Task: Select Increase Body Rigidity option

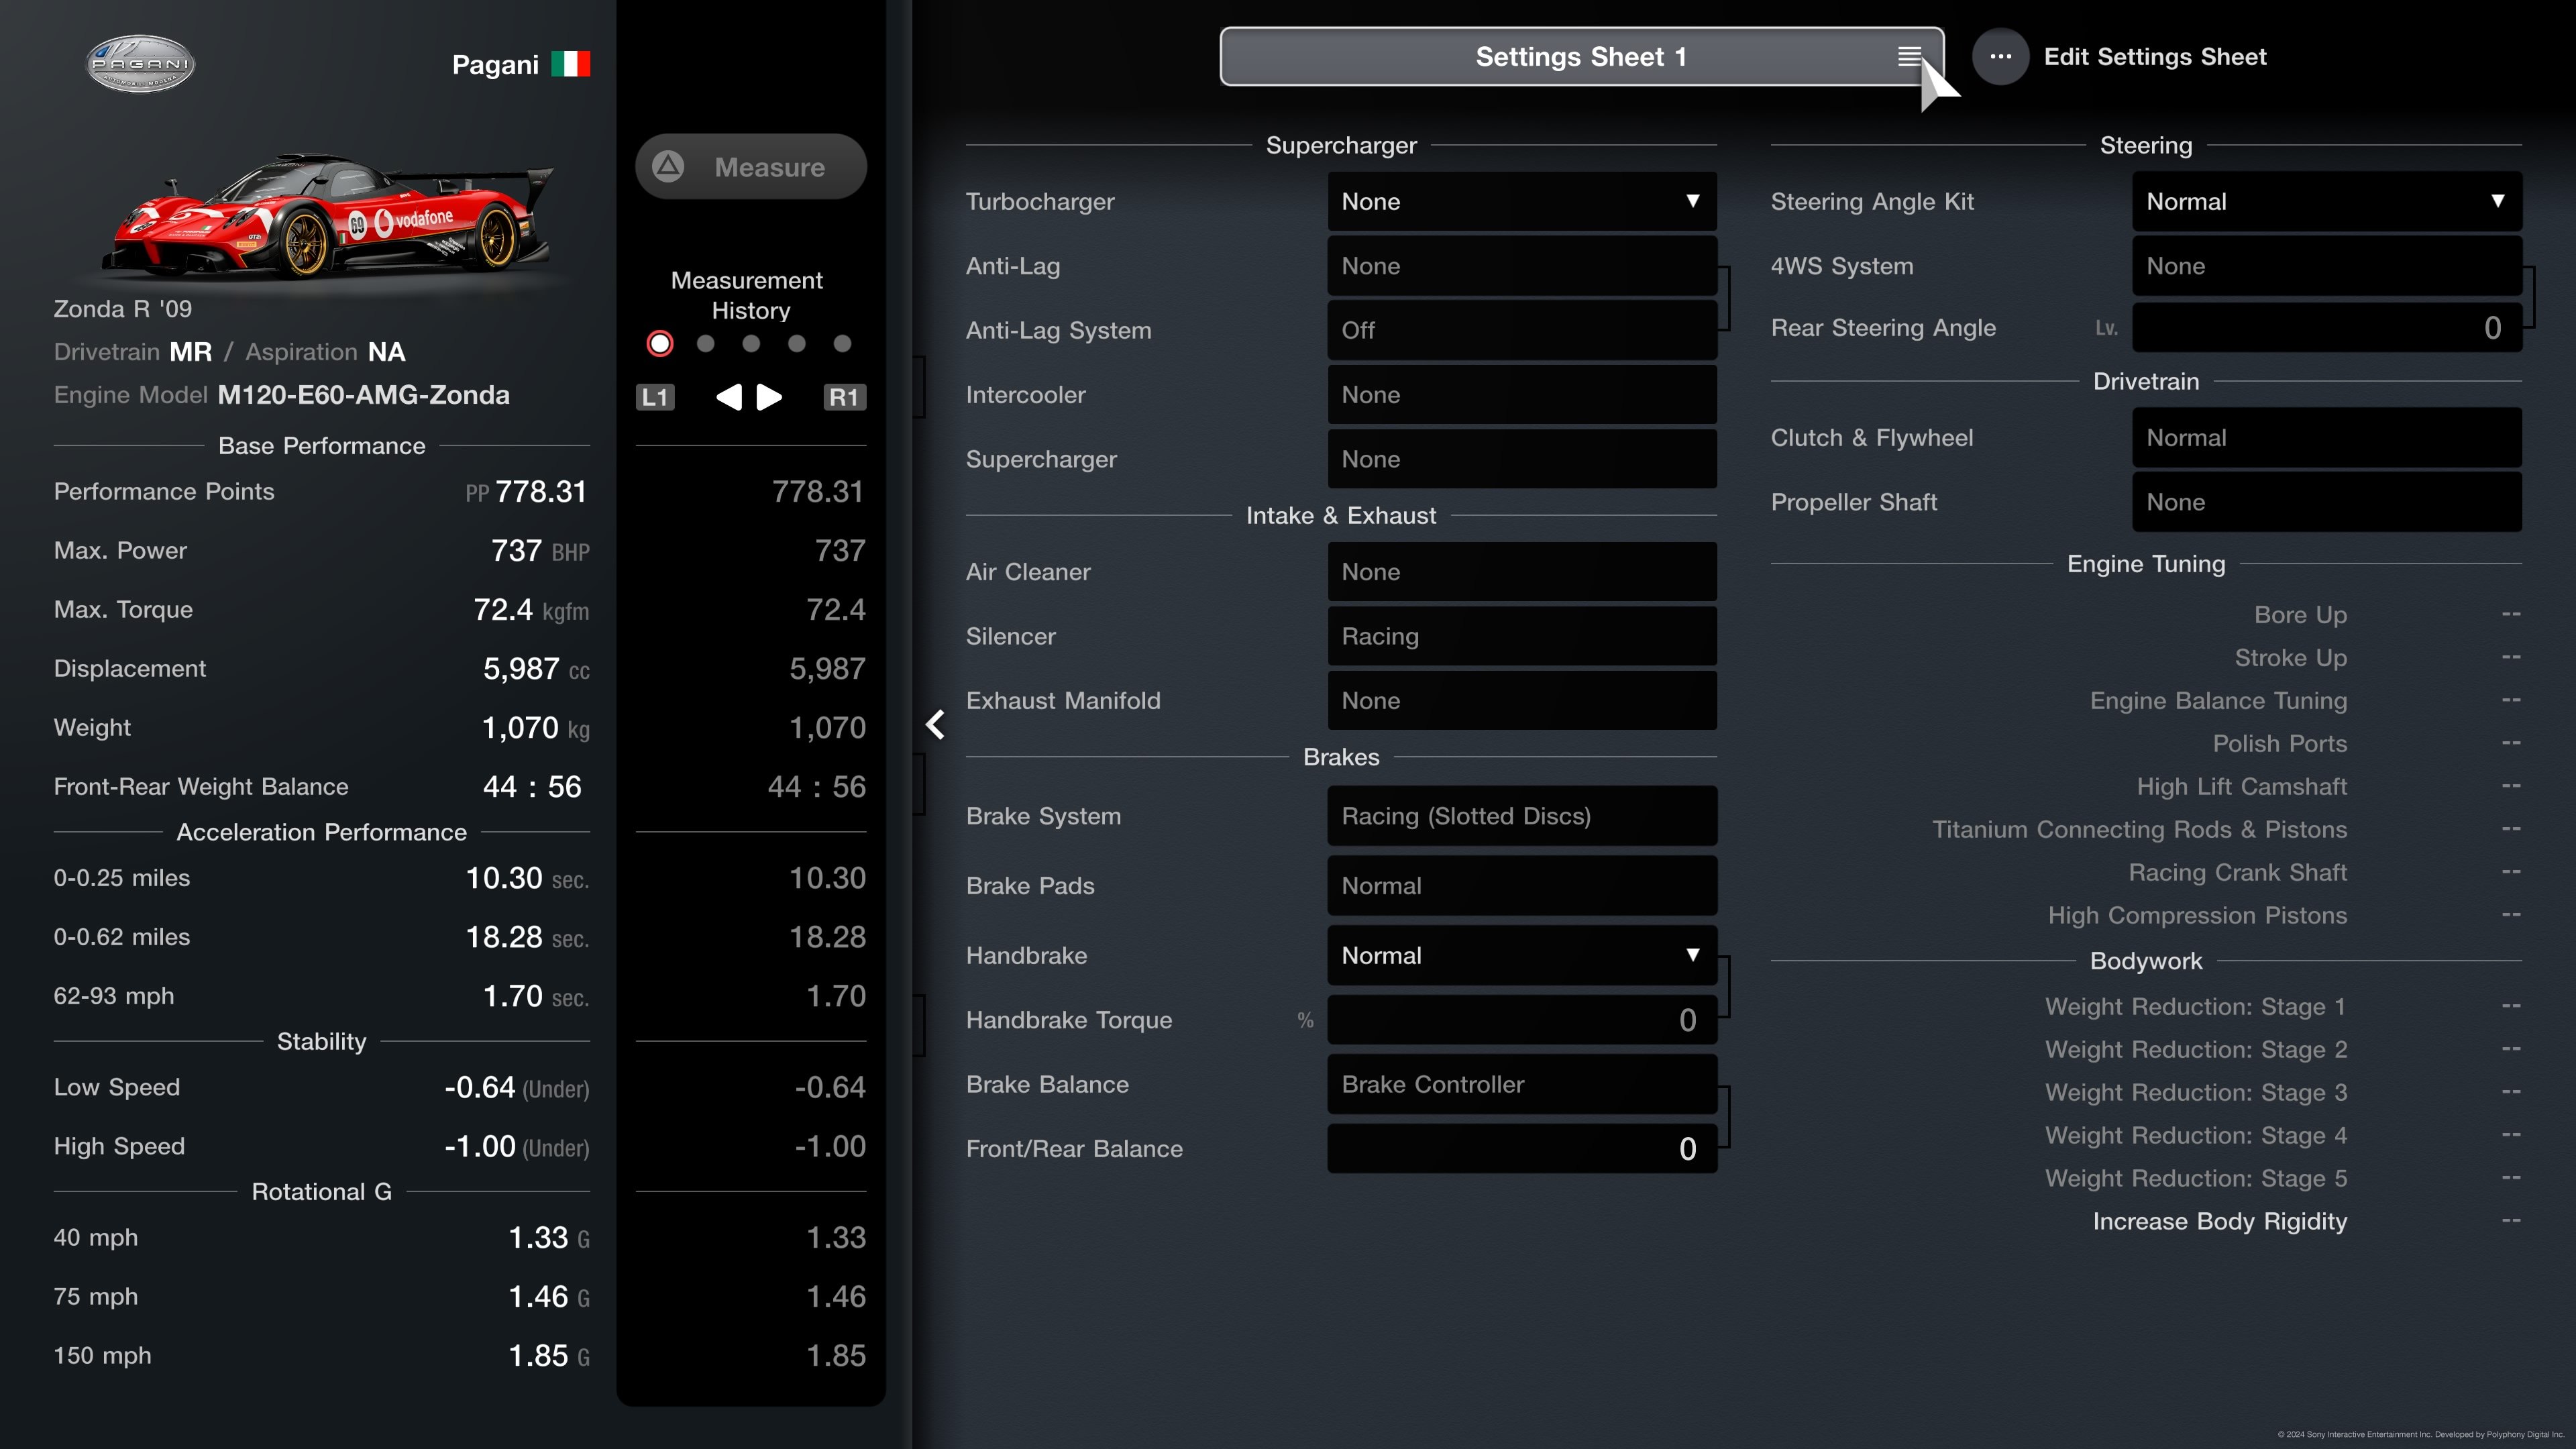Action: tap(2219, 1222)
